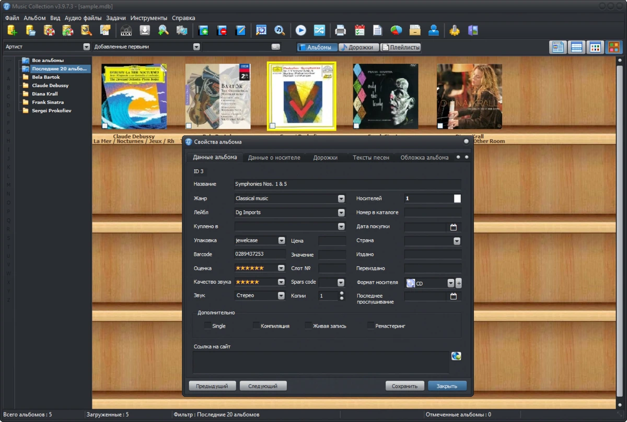The height and width of the screenshot is (422, 627).
Task: Check the Bartok album cover checkbox
Action: tap(189, 126)
